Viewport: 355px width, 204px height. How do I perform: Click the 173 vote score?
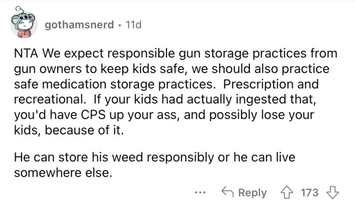[309, 192]
